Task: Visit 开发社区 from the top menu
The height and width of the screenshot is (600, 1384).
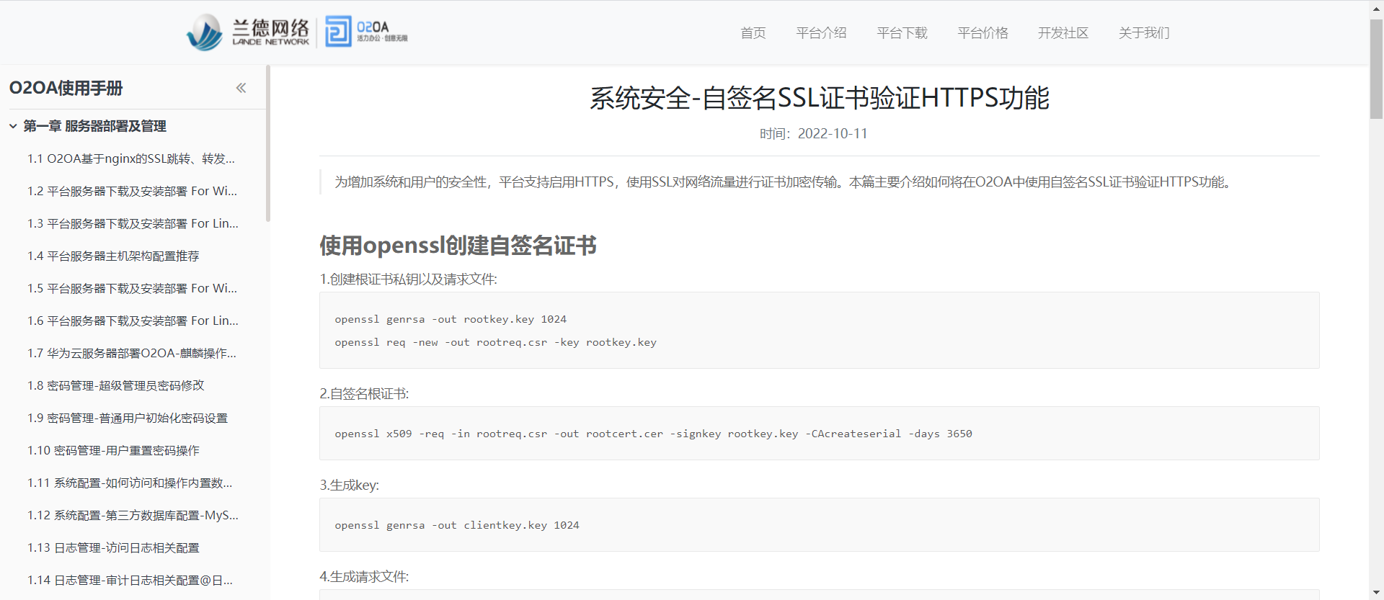Action: pyautogui.click(x=1063, y=33)
